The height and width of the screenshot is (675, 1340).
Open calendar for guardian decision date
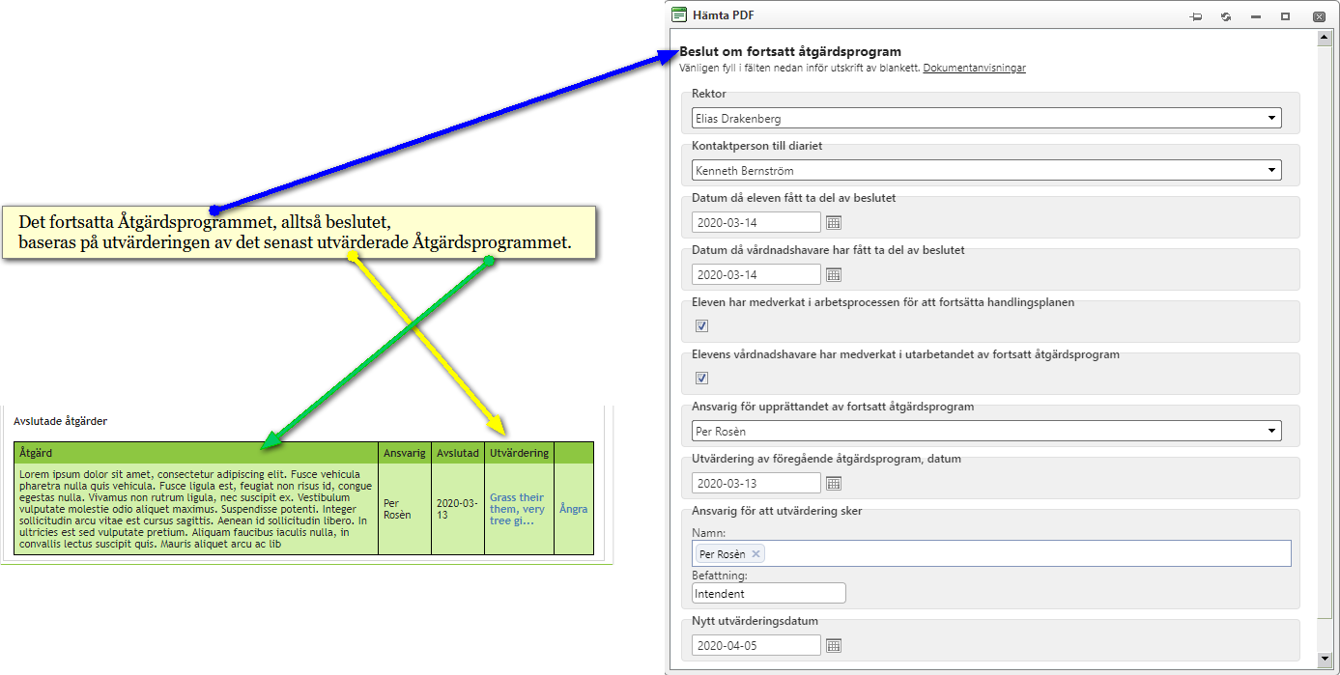click(834, 275)
